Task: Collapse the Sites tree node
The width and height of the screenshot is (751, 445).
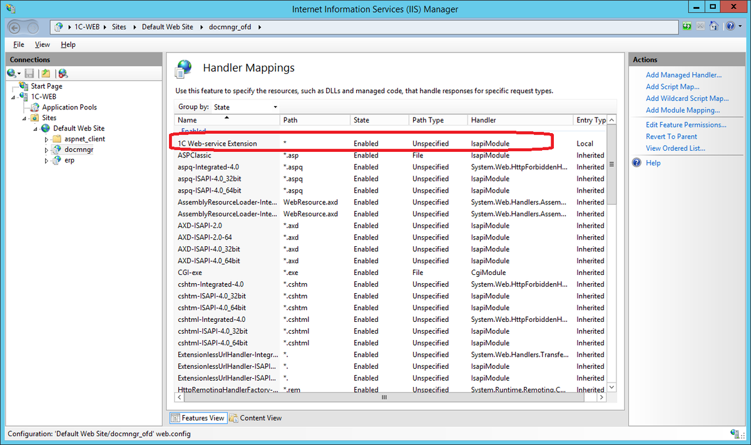Action: pos(25,118)
